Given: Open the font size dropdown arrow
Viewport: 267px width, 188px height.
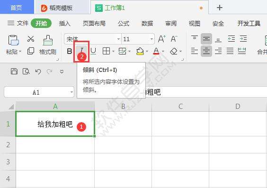Looking at the screenshot, I should point(151,39).
